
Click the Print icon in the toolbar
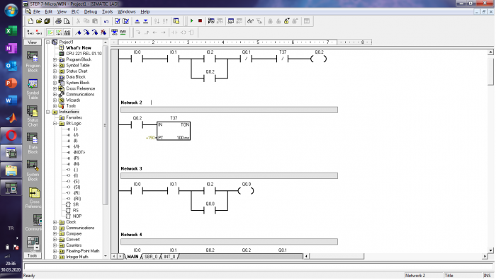58,21
